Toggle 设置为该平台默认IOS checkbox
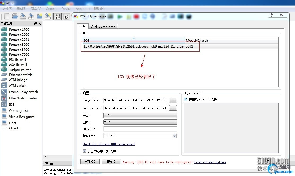Screen dimensions: 295x176 84,151
